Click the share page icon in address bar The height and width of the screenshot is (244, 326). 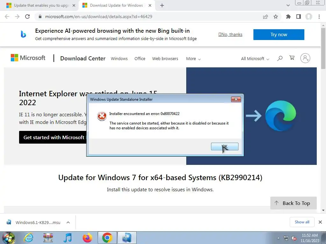point(266,17)
